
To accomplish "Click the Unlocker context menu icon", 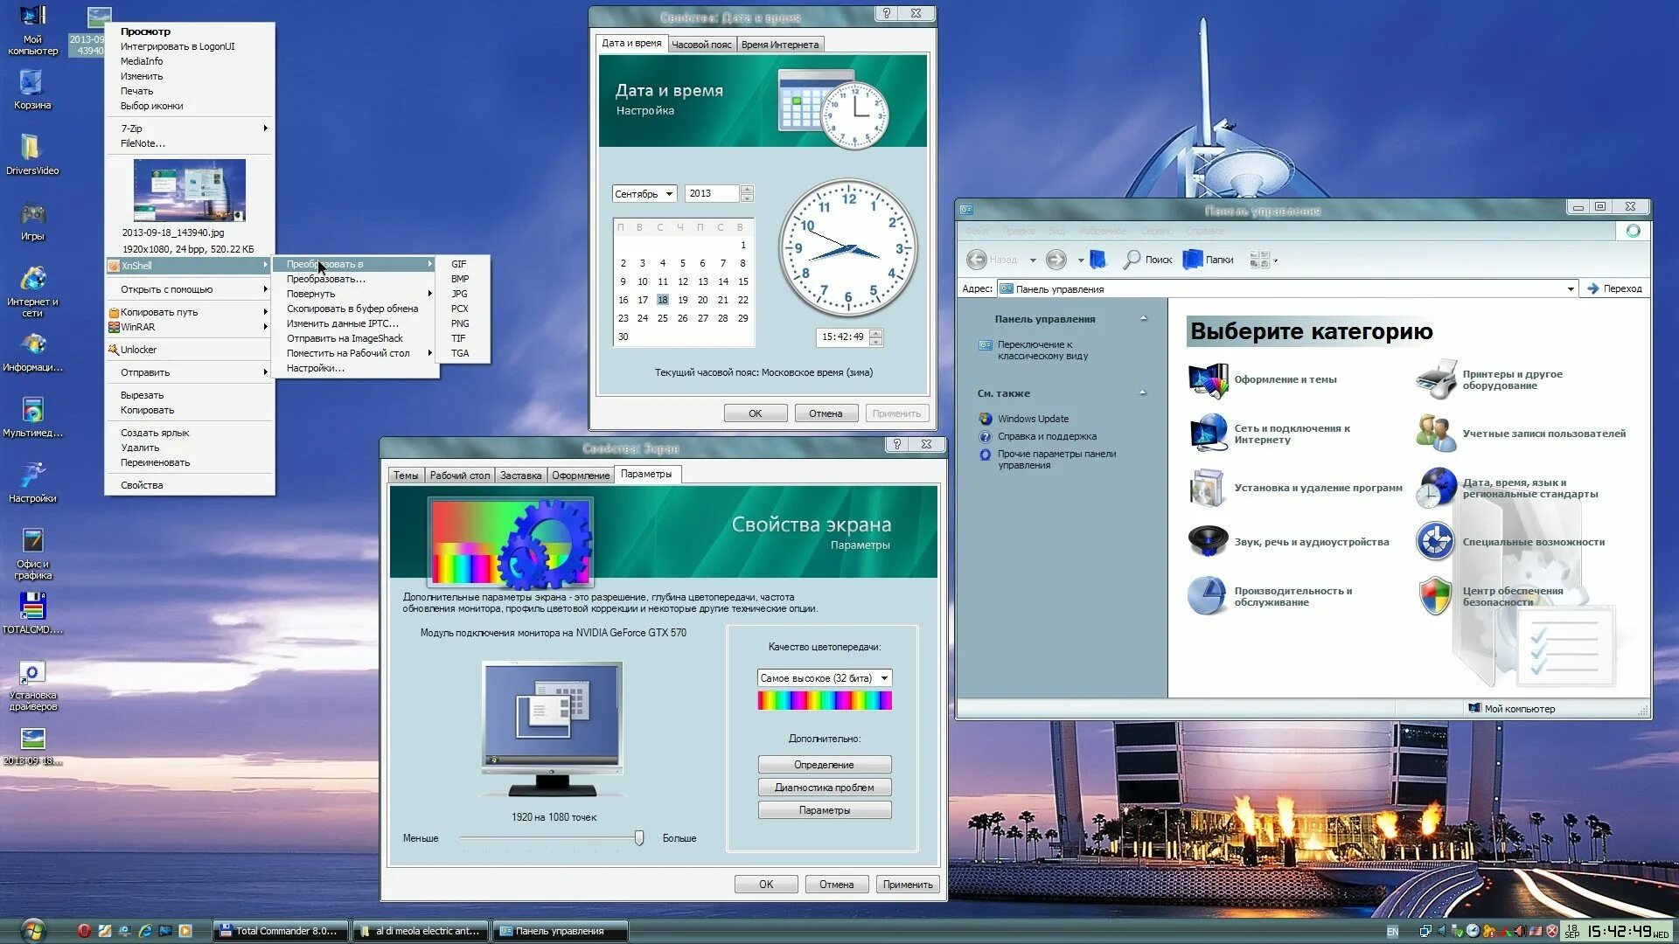I will [112, 350].
